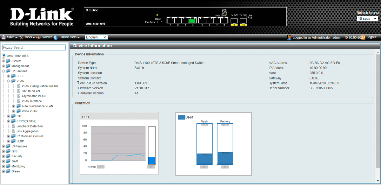
Task: Collapse the VLAN tree node
Action: click(9, 81)
